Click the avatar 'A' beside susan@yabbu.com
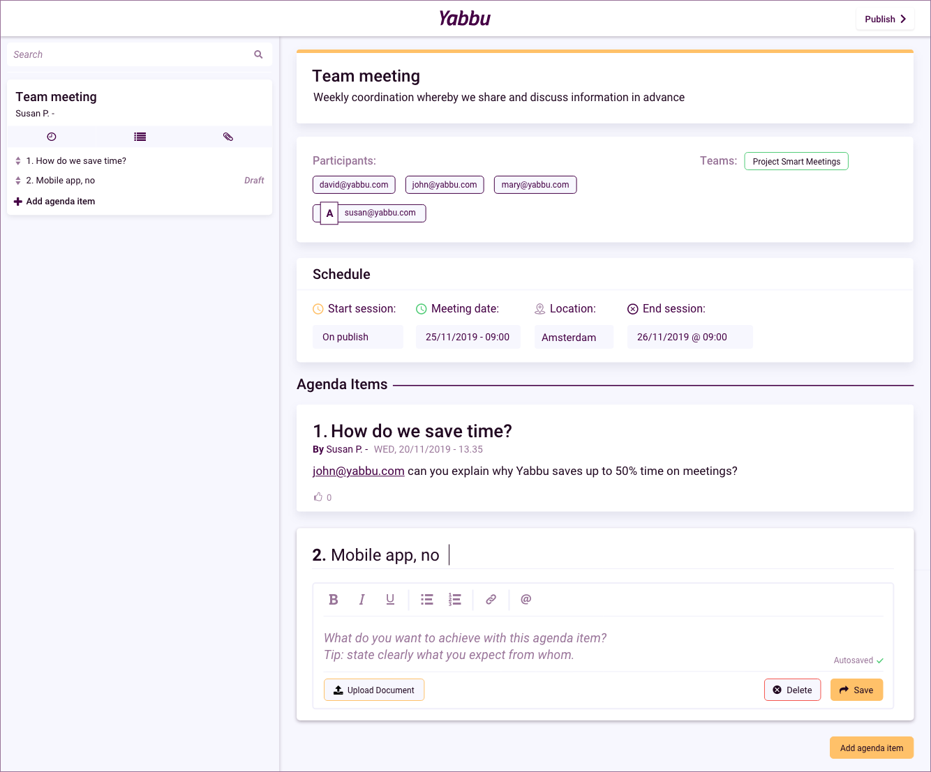Viewport: 931px width, 772px height. 329,213
